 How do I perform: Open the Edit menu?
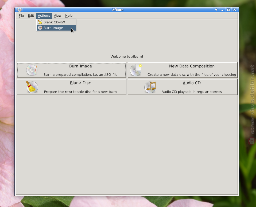tap(31, 16)
